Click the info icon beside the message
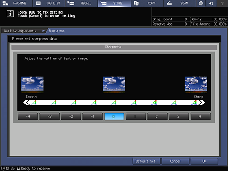Image resolution: width=228 pixels, height=171 pixels. 10,14
